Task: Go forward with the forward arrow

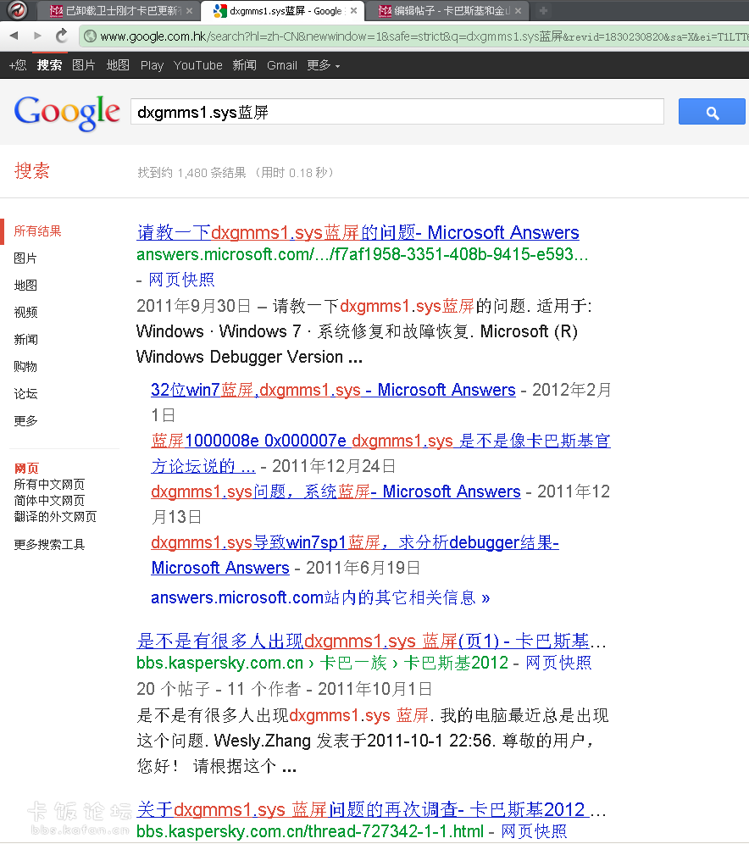Action: [37, 36]
